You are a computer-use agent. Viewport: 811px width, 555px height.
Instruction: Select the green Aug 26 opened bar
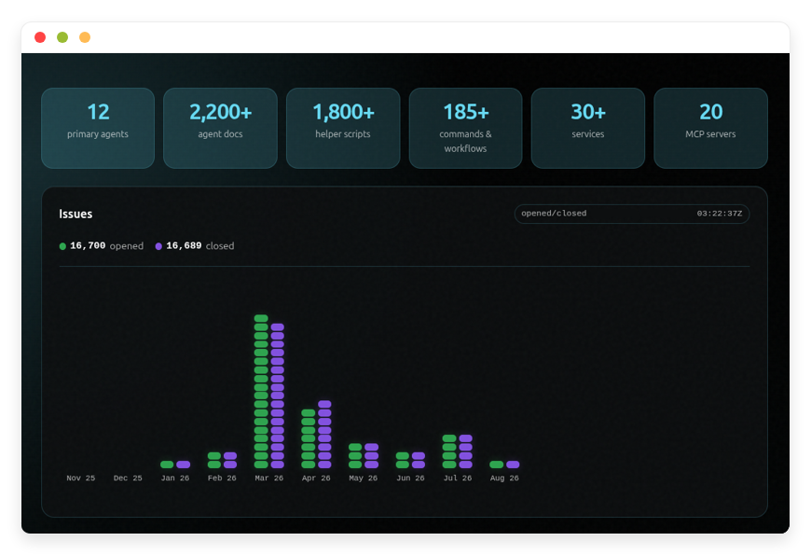[x=497, y=465]
